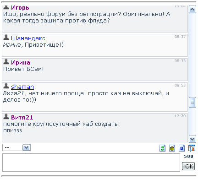The height and width of the screenshot is (179, 198).
Task: Click the scrollbar thumb handle
Action: click(x=192, y=102)
